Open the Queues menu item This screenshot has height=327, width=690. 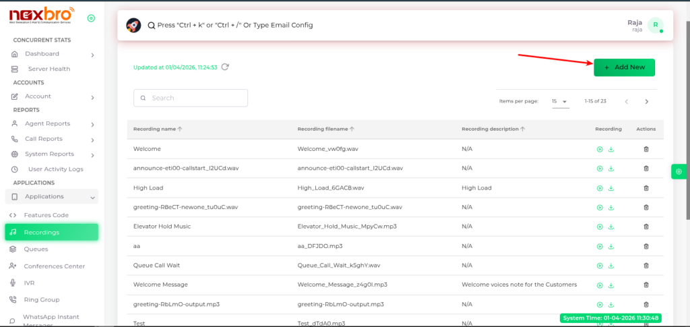coord(36,249)
